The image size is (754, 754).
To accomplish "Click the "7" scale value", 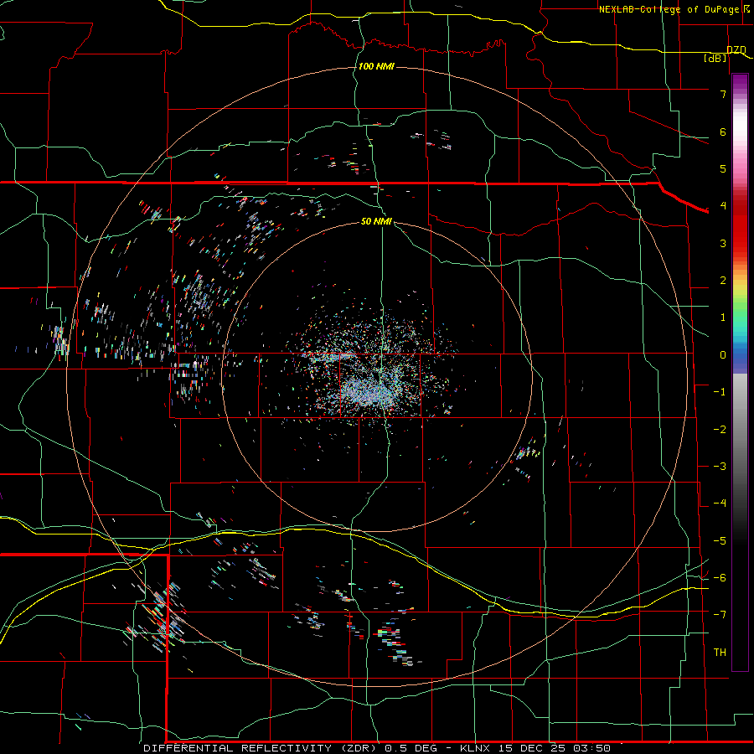I will 723,94.
